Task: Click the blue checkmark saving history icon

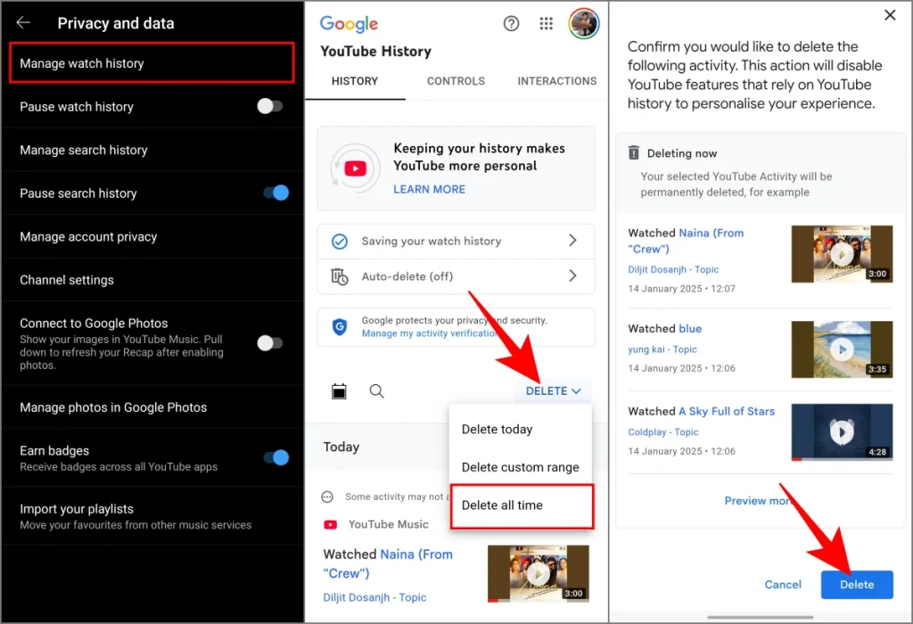Action: [x=340, y=241]
